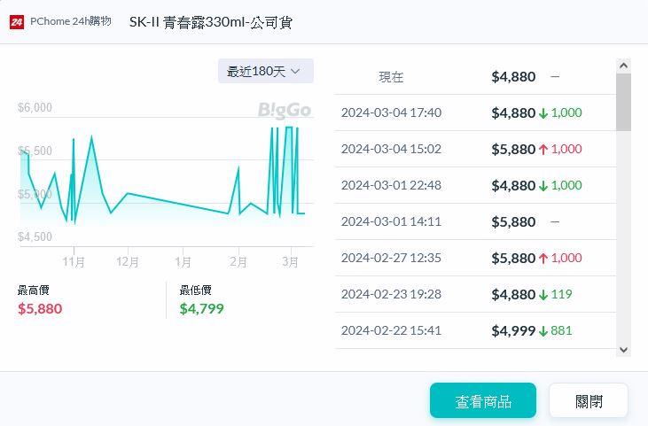Select the 2024-03-04 15:02 price record

[391, 149]
